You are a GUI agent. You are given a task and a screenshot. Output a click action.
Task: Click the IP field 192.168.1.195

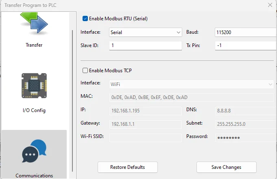146,111
